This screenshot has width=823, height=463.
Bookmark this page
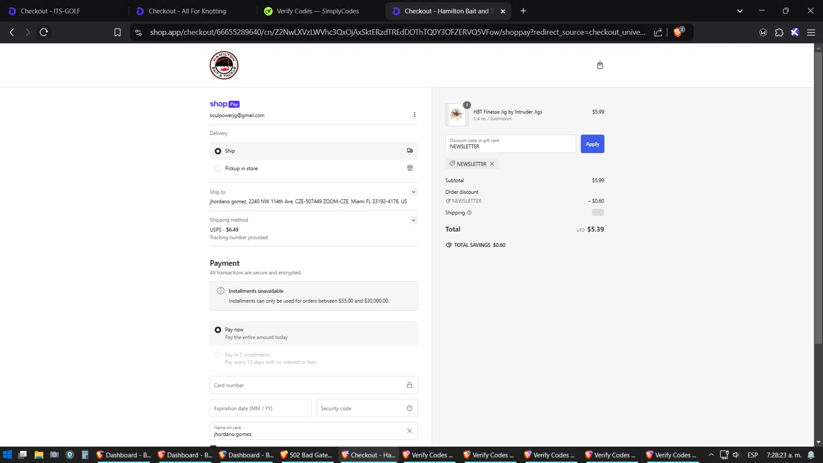[x=117, y=32]
